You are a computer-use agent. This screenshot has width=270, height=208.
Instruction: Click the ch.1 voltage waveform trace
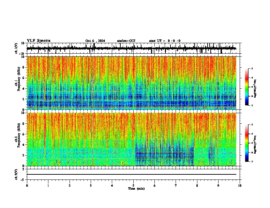coord(132,49)
